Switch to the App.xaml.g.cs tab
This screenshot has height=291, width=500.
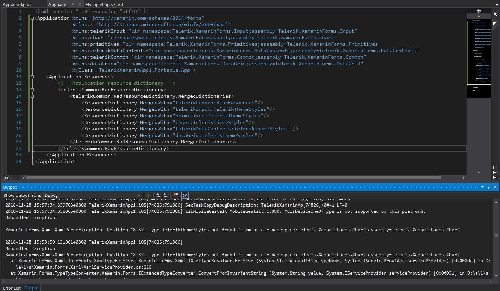pos(17,4)
